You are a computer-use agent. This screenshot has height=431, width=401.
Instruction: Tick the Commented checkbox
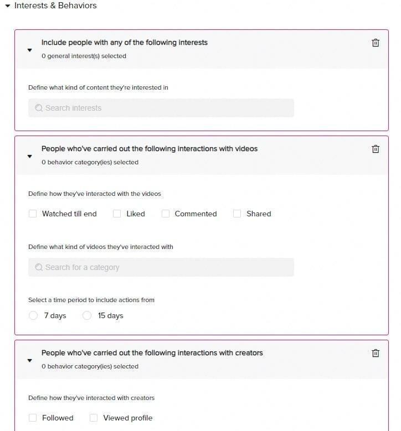click(166, 214)
